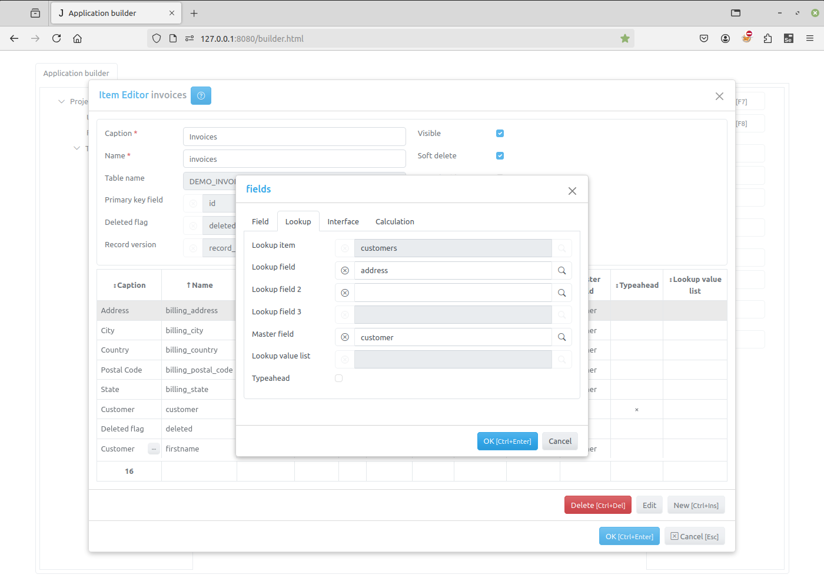Clear the Lookup field 2 value

(345, 293)
